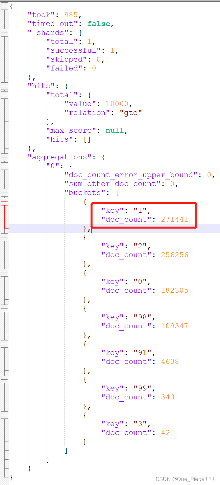This screenshot has height=485, width=220.
Task: Click the empty "hits": [] array line
Action: 68,139
